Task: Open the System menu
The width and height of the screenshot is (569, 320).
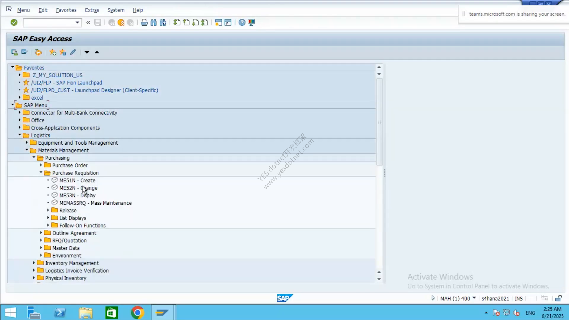Action: click(x=116, y=10)
